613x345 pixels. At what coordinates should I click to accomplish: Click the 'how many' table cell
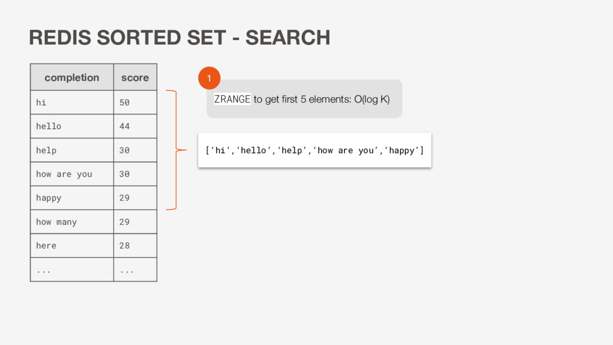(72, 222)
